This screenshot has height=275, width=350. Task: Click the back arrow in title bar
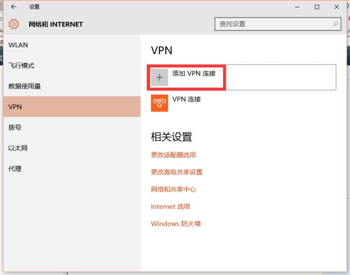[13, 6]
